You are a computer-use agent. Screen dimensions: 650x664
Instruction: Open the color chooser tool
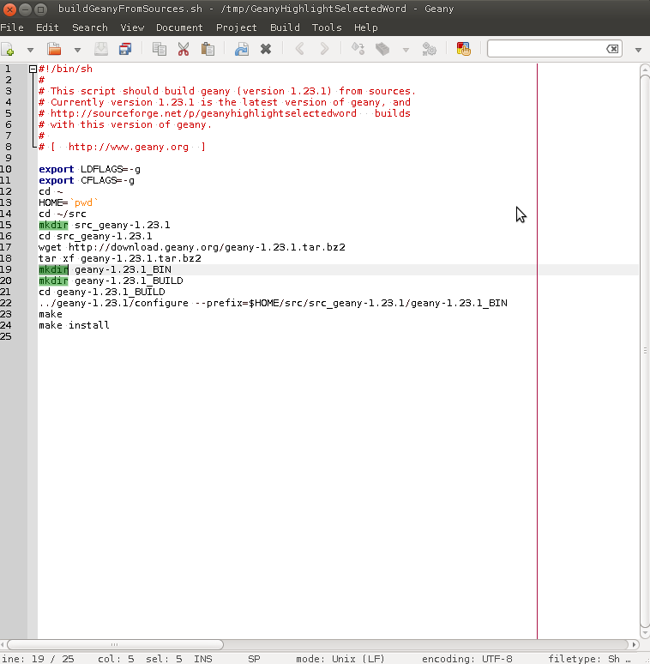pyautogui.click(x=463, y=50)
